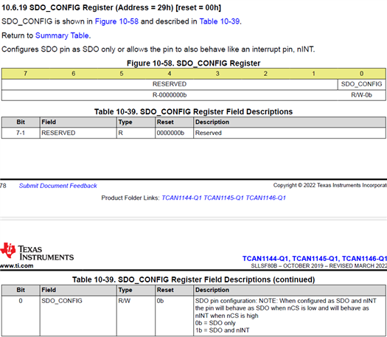
Task: Open the Table 10-39 link
Action: coord(220,21)
